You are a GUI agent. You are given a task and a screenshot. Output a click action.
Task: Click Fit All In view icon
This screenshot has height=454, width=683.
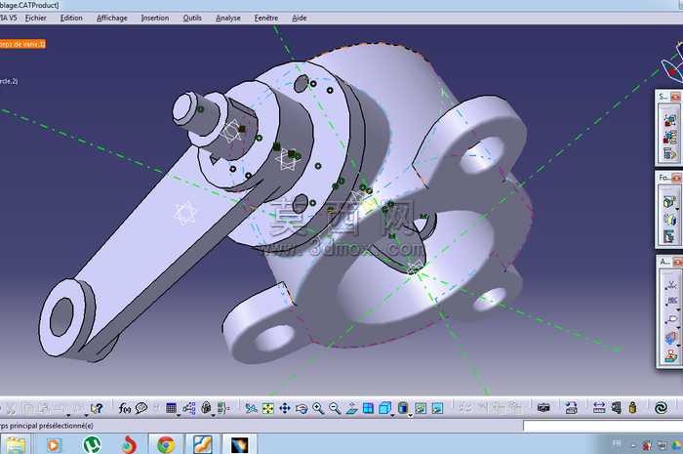pos(268,408)
